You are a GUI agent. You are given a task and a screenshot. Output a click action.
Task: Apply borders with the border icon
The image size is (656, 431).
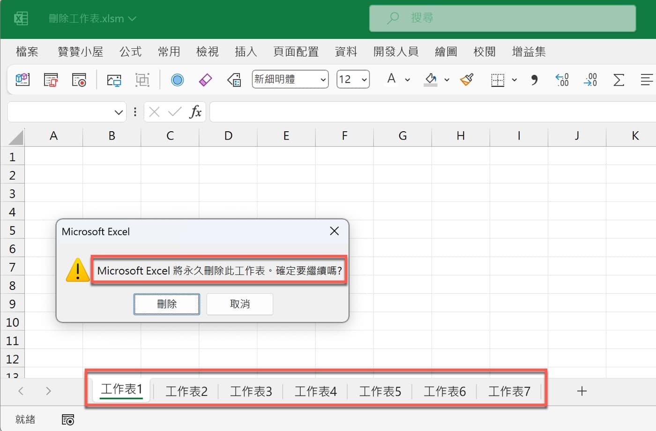[x=498, y=80]
